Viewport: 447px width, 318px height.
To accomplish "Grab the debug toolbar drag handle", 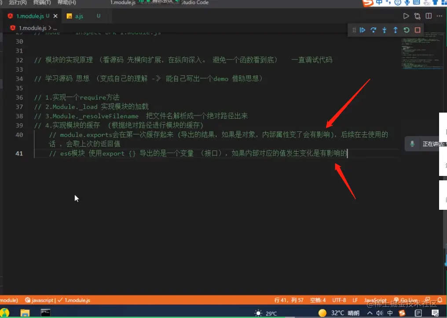I will pyautogui.click(x=354, y=30).
